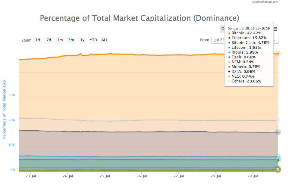Image resolution: width=289 pixels, height=186 pixels.
Task: Click the gray Others series marker at right edge
Action: click(x=278, y=120)
